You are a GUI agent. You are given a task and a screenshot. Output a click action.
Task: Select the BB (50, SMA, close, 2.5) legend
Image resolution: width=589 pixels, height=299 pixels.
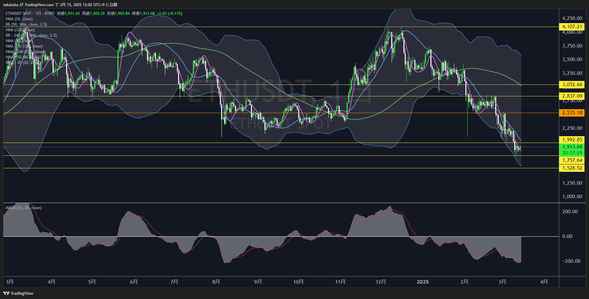click(26, 24)
